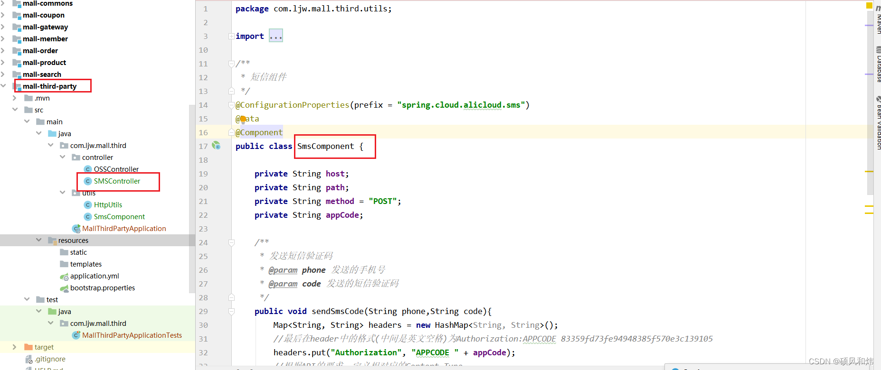Viewport: 881px width, 370px height.
Task: Click the intention bulb on line 15
Action: point(243,119)
